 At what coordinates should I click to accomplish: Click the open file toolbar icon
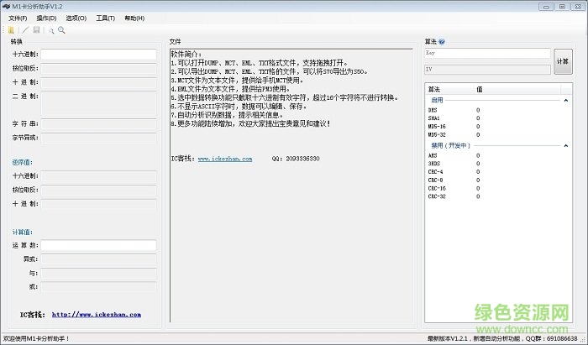click(11, 29)
